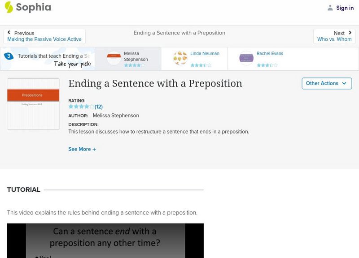Click the (12) ratings count
This screenshot has height=258, width=359.
[99, 107]
